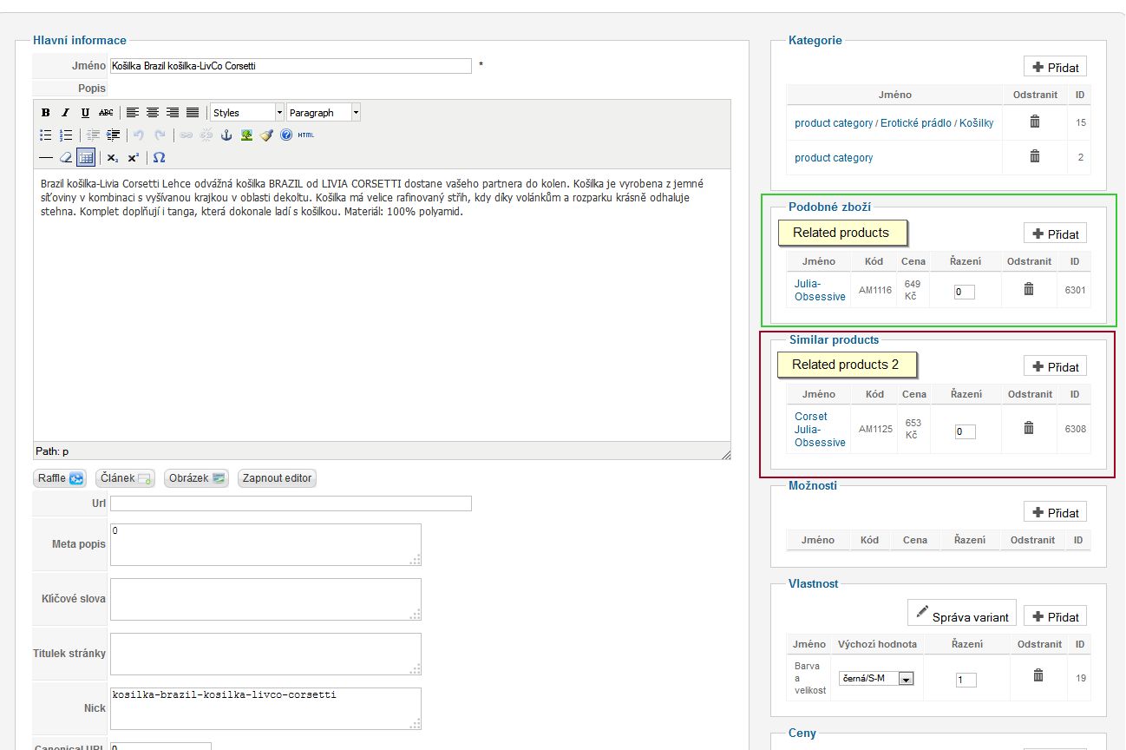Click Přidat in Podobné zboží

(1055, 234)
